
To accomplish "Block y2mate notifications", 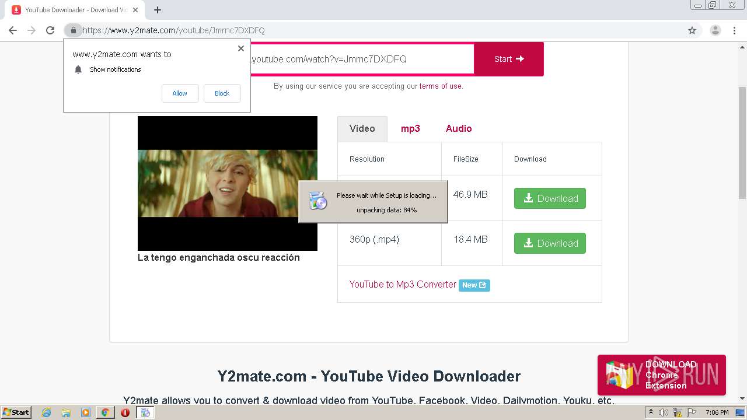I will click(x=222, y=93).
